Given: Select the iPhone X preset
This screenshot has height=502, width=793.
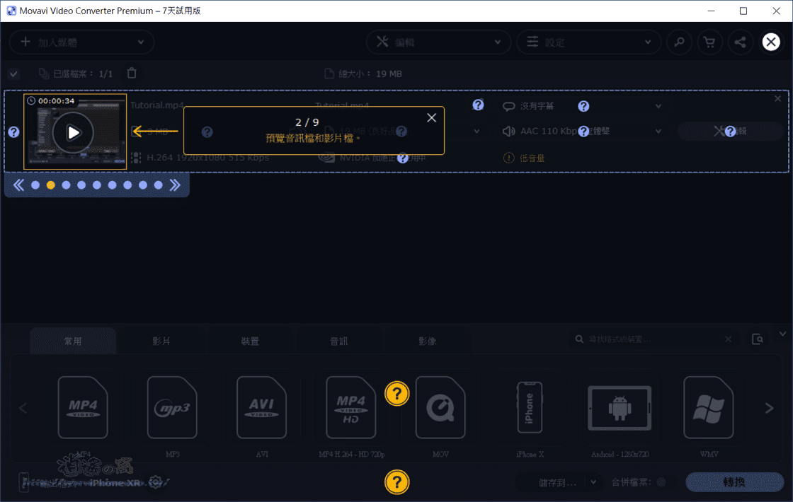Looking at the screenshot, I should tap(530, 407).
